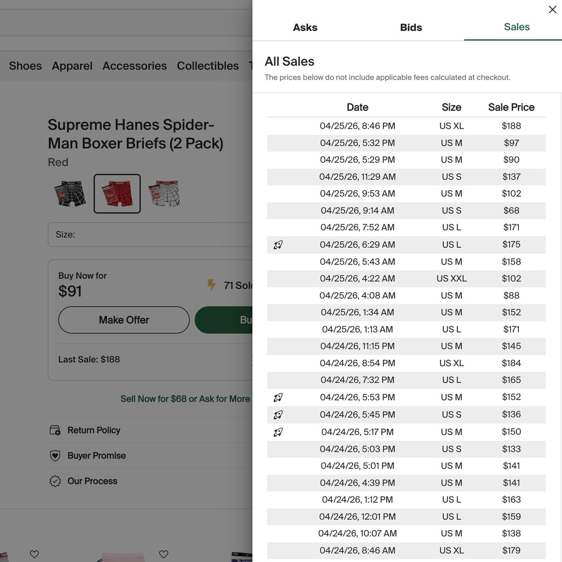Click the $184 sale price cell
This screenshot has height=562, width=562.
[511, 363]
